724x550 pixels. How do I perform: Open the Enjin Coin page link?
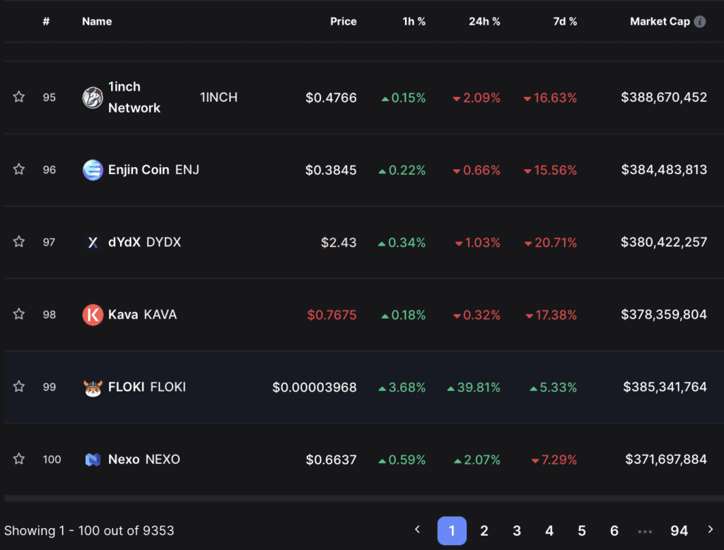click(x=139, y=170)
